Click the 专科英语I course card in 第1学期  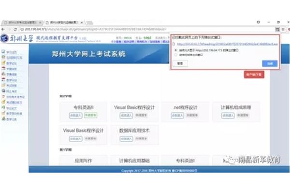(x=185, y=160)
